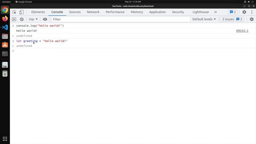Open DevTools settings gear in tab bar
This screenshot has width=256, height=144.
click(244, 12)
